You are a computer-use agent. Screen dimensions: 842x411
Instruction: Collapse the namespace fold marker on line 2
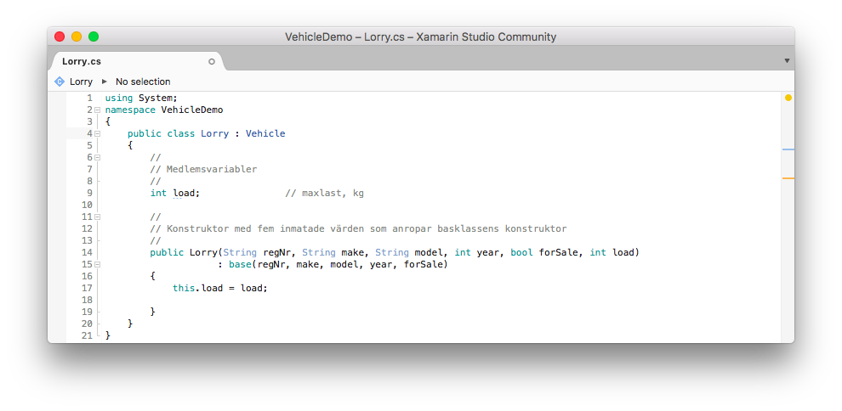pyautogui.click(x=97, y=110)
